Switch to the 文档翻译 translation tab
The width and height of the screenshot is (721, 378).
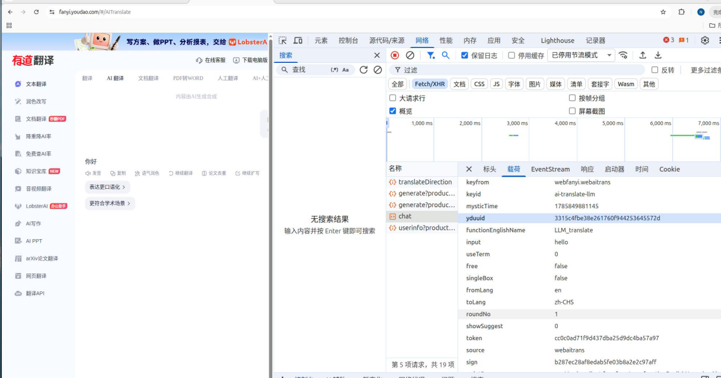tap(148, 78)
